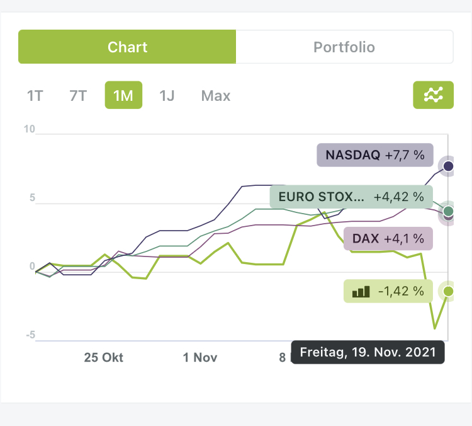Click the portfolio bar-chart icon label

(361, 292)
